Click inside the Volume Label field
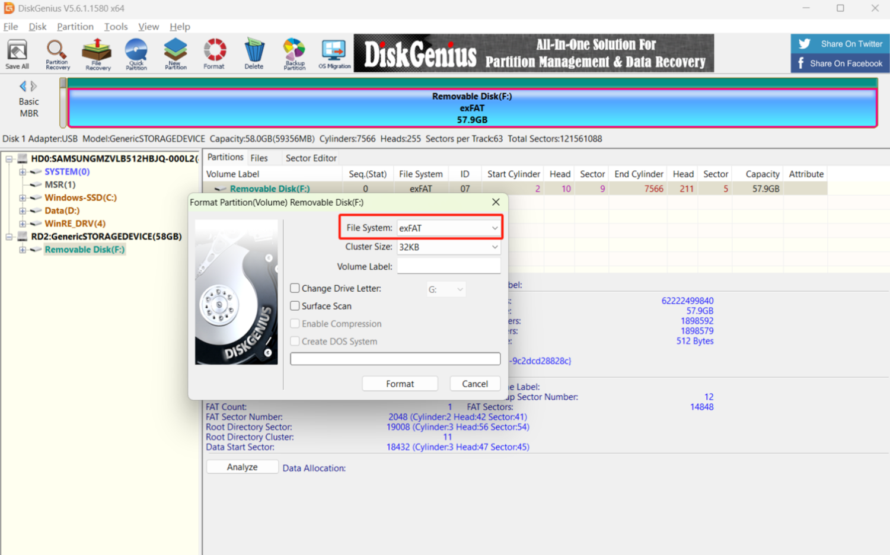This screenshot has width=890, height=555. coord(448,266)
